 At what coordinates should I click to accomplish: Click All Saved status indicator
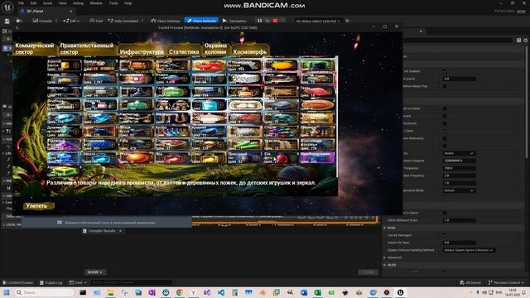tap(470, 282)
